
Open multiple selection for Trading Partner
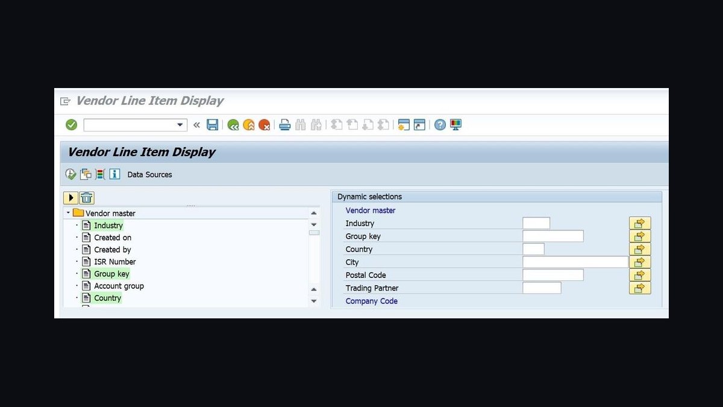[x=640, y=288]
